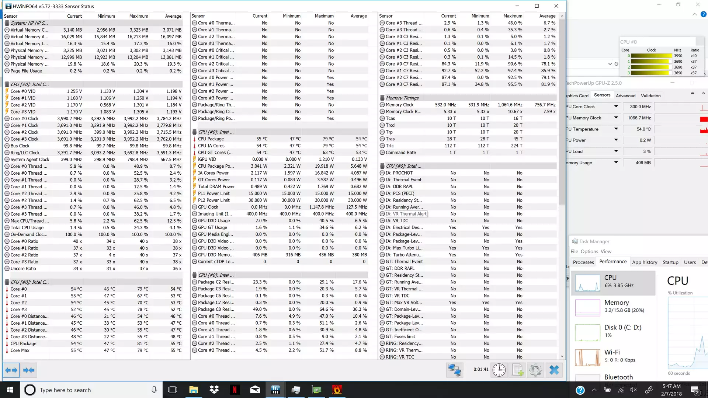Open the GPU Core Clock dropdown
Screen dimensions: 708x398
616,107
